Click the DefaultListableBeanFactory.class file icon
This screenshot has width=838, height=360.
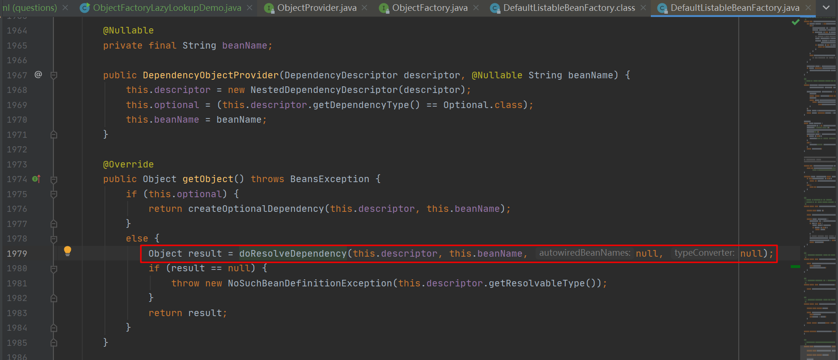coord(495,8)
